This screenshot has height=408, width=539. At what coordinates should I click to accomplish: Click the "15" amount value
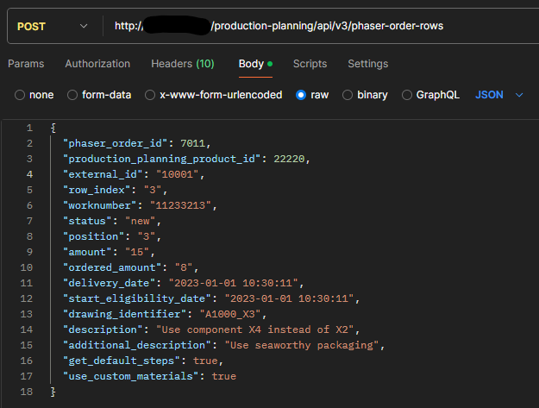(x=137, y=252)
